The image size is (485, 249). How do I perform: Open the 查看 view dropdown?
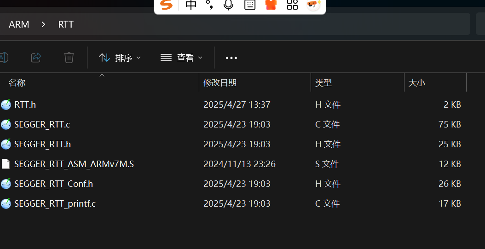[182, 58]
